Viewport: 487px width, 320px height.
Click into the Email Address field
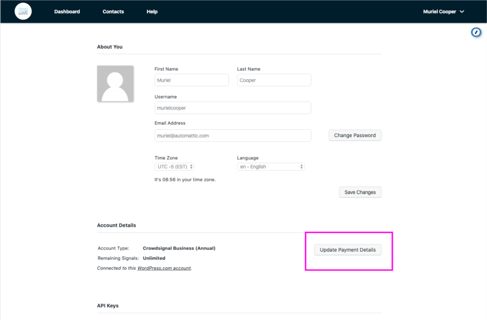coord(233,135)
